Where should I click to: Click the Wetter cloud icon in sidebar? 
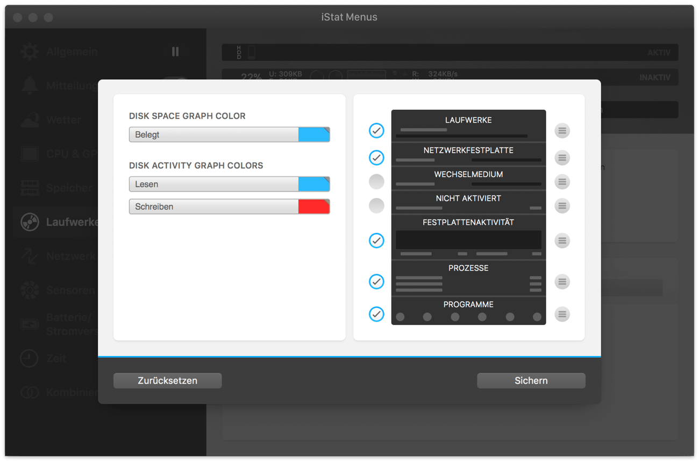click(30, 120)
